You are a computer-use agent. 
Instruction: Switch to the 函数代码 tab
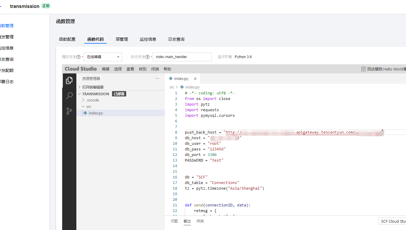tap(96, 39)
